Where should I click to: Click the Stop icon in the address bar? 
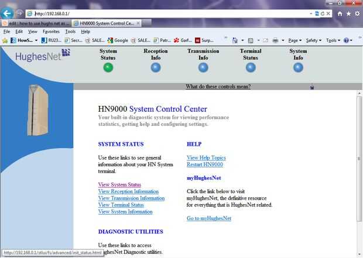(x=328, y=13)
